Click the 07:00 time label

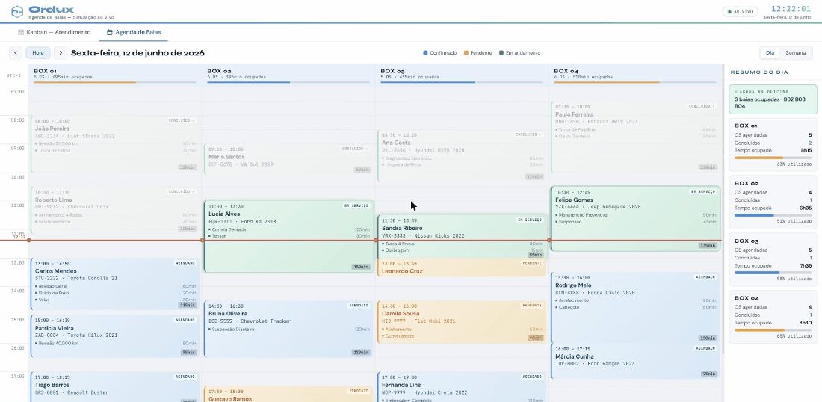[x=18, y=92]
